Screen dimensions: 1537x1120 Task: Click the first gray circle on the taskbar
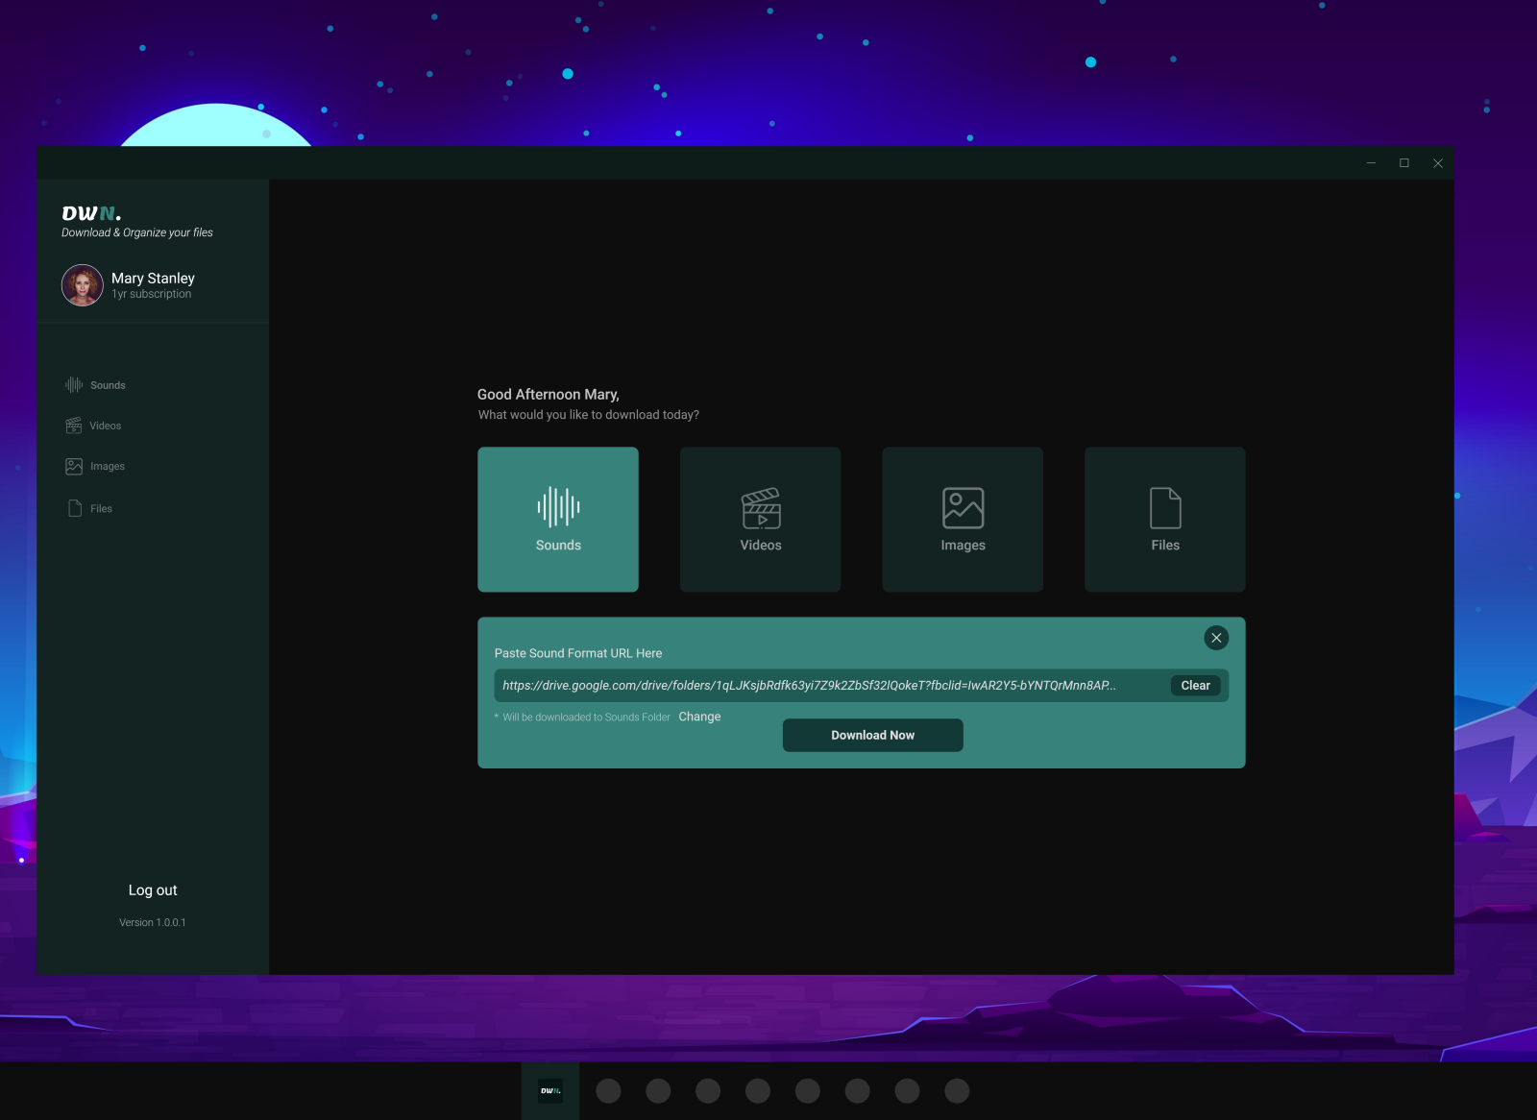[608, 1090]
